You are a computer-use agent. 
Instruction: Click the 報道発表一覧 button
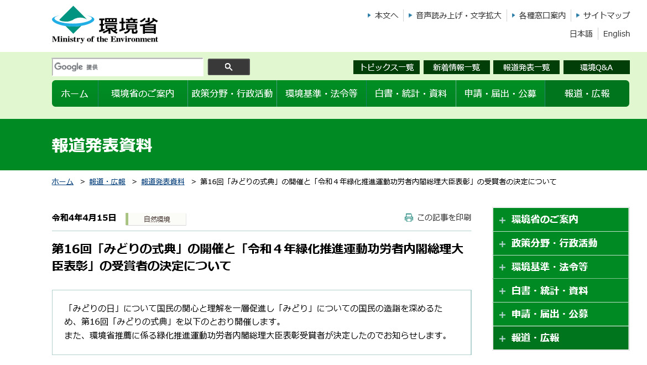526,67
